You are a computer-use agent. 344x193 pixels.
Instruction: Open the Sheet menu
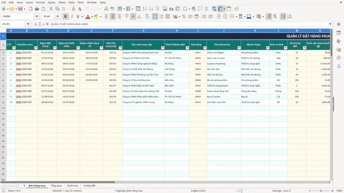(62, 2)
